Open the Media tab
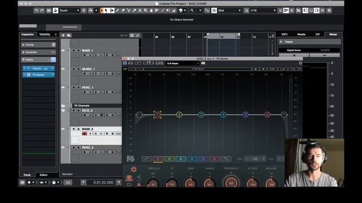This screenshot has width=362, height=203. (x=301, y=34)
